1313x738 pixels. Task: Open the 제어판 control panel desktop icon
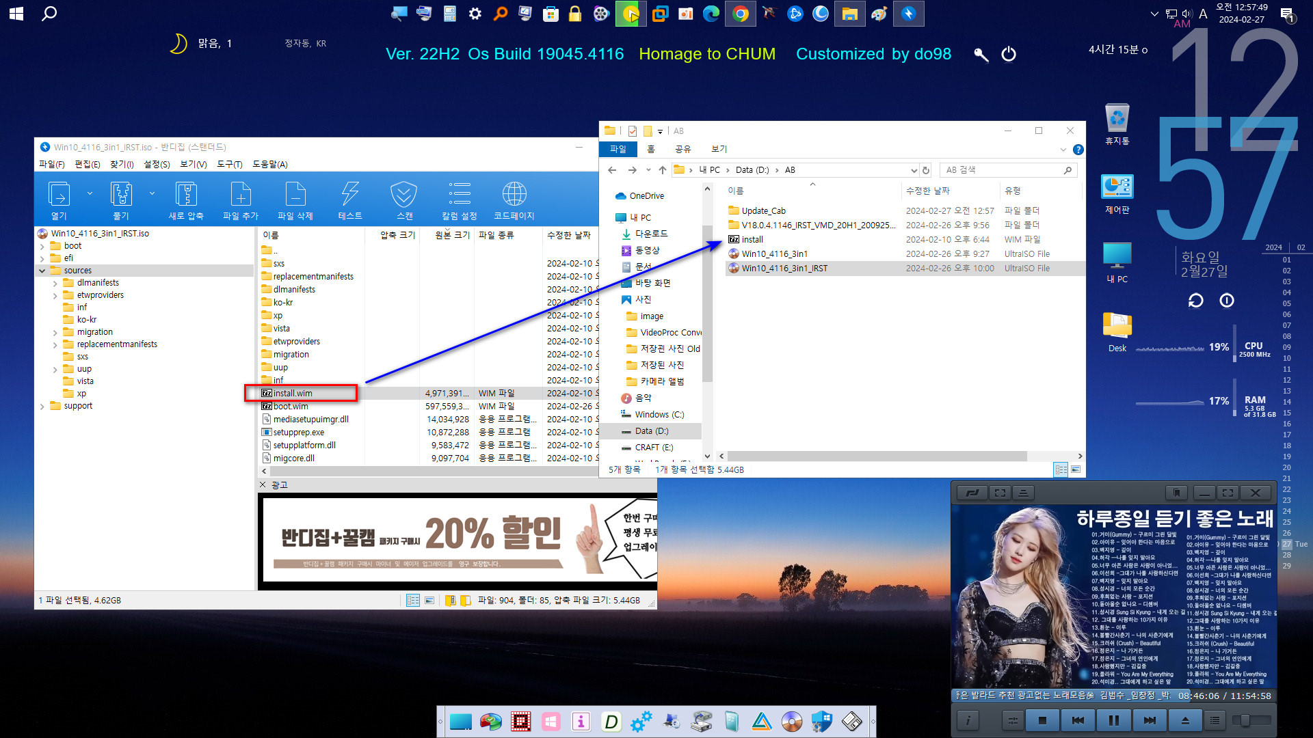click(1117, 193)
